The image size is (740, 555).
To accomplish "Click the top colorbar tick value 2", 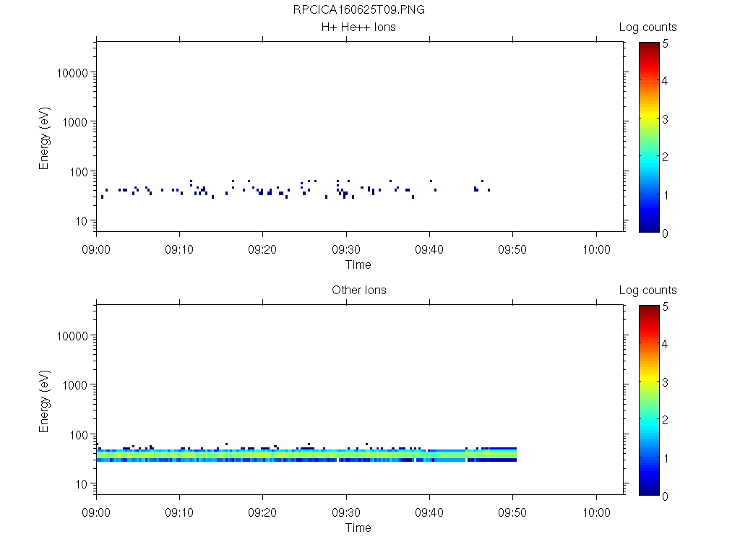I will [665, 157].
